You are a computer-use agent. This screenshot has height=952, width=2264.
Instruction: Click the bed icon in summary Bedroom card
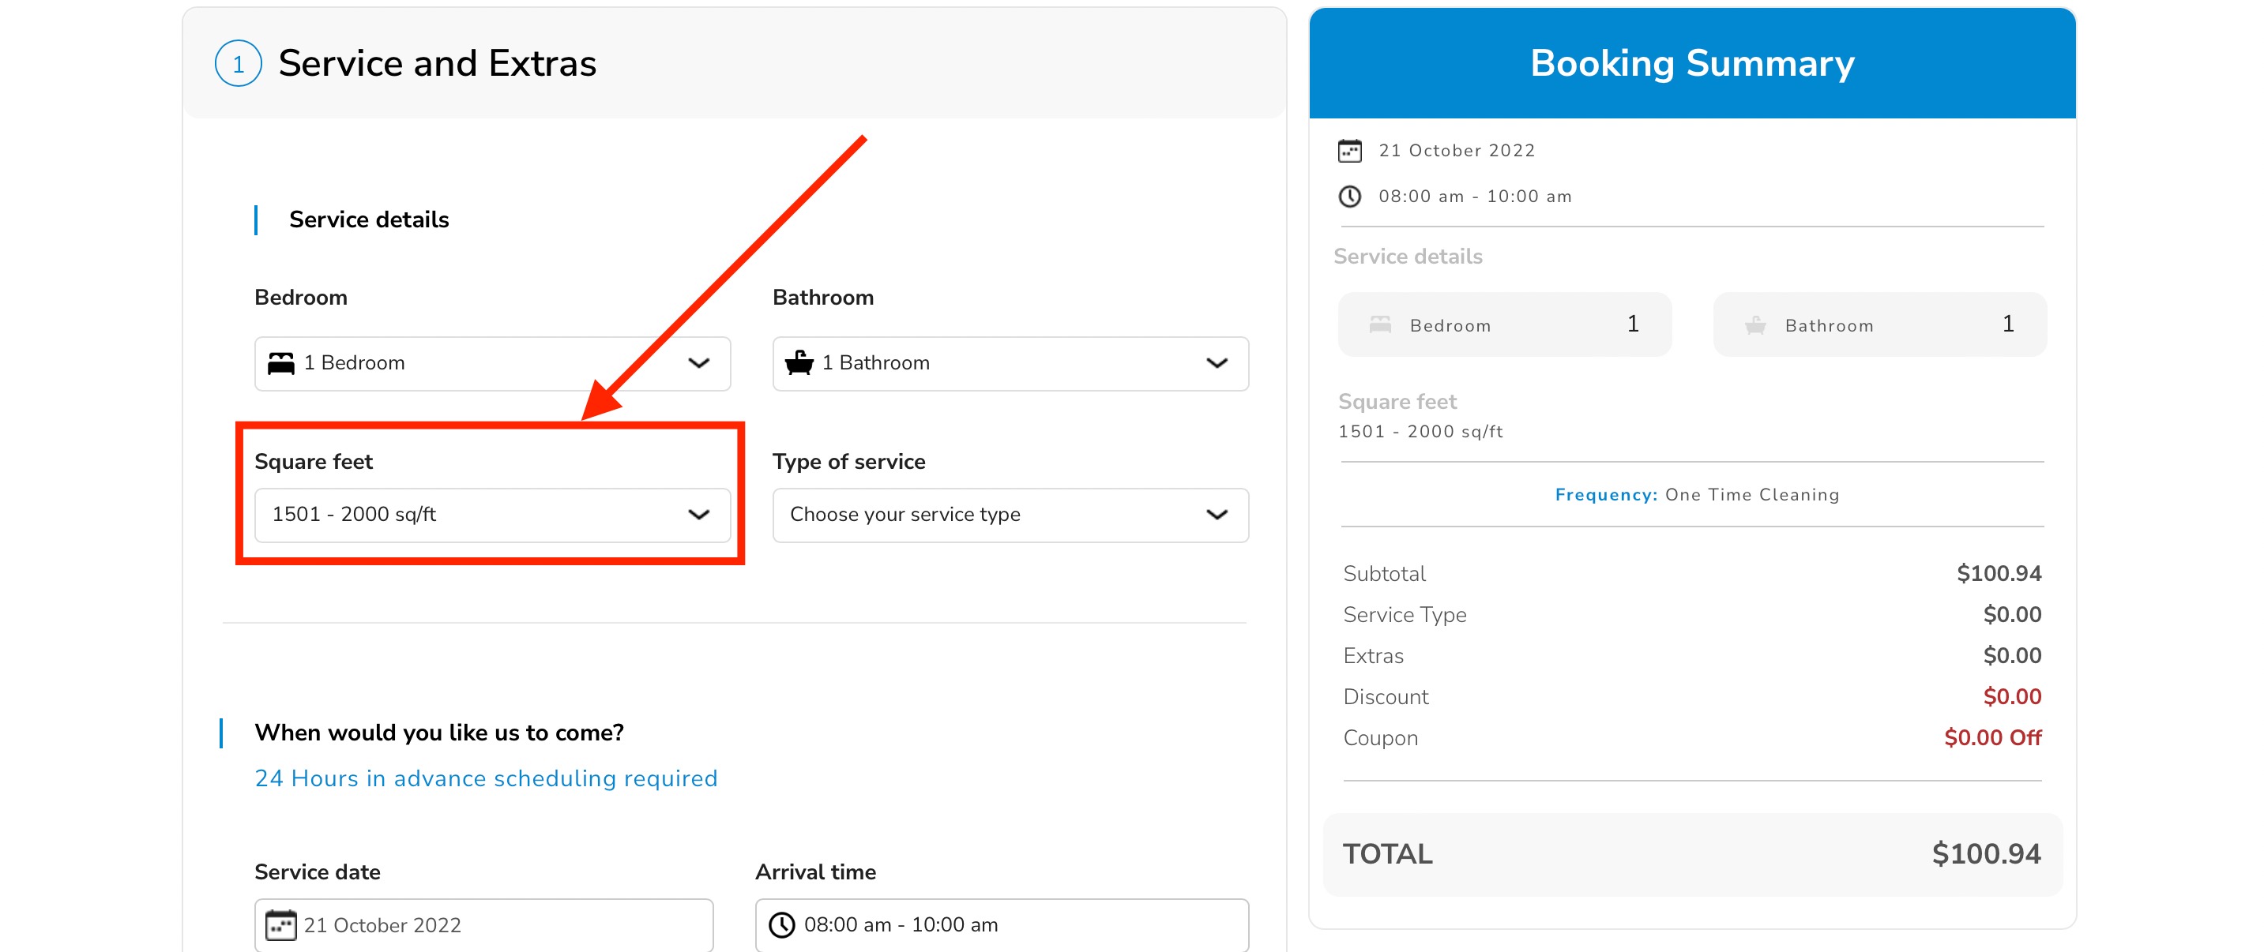click(x=1380, y=325)
